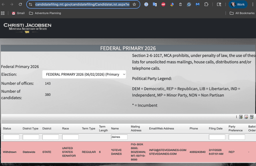Click the Excel export icon above the table
This screenshot has width=256, height=166.
coord(241,117)
